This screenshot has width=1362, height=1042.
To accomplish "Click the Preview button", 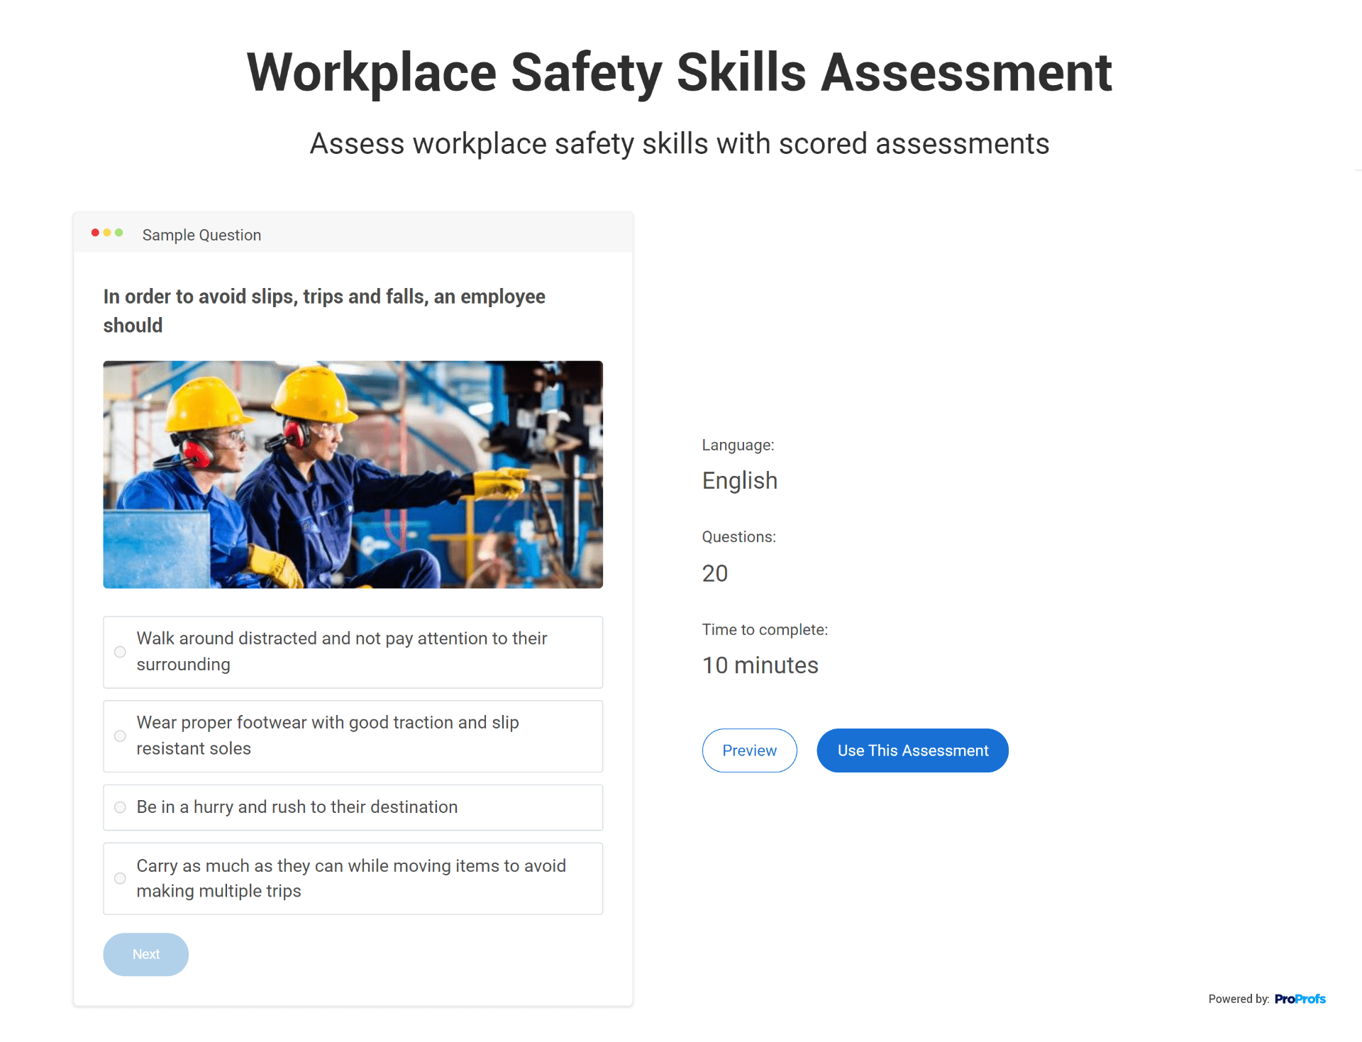I will click(749, 750).
